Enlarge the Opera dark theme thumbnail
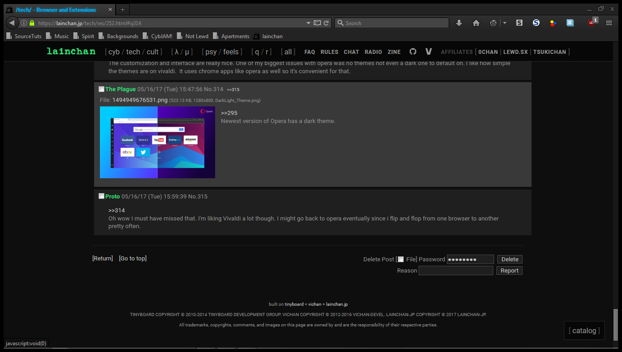 pyautogui.click(x=157, y=142)
